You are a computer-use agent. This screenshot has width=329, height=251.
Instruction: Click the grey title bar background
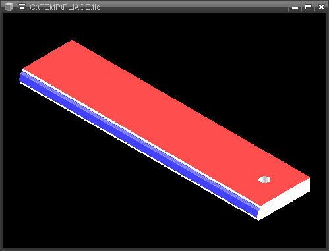(x=193, y=7)
